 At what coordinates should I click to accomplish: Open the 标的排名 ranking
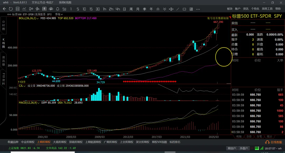point(175,142)
